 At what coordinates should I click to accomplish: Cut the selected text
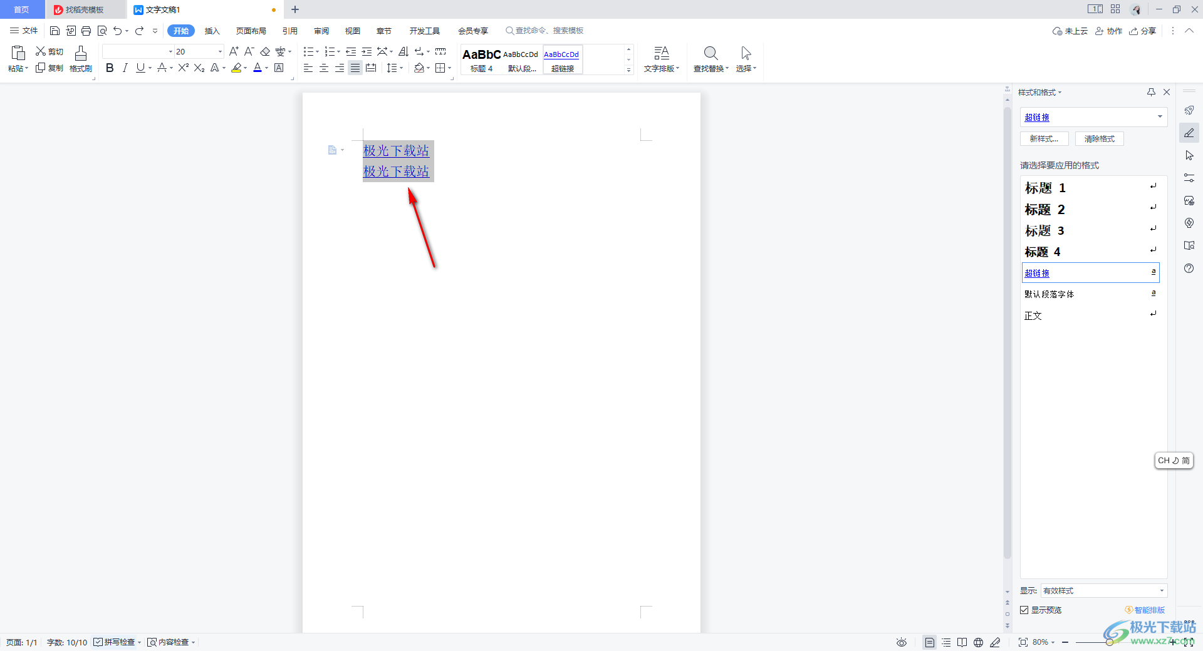click(49, 51)
